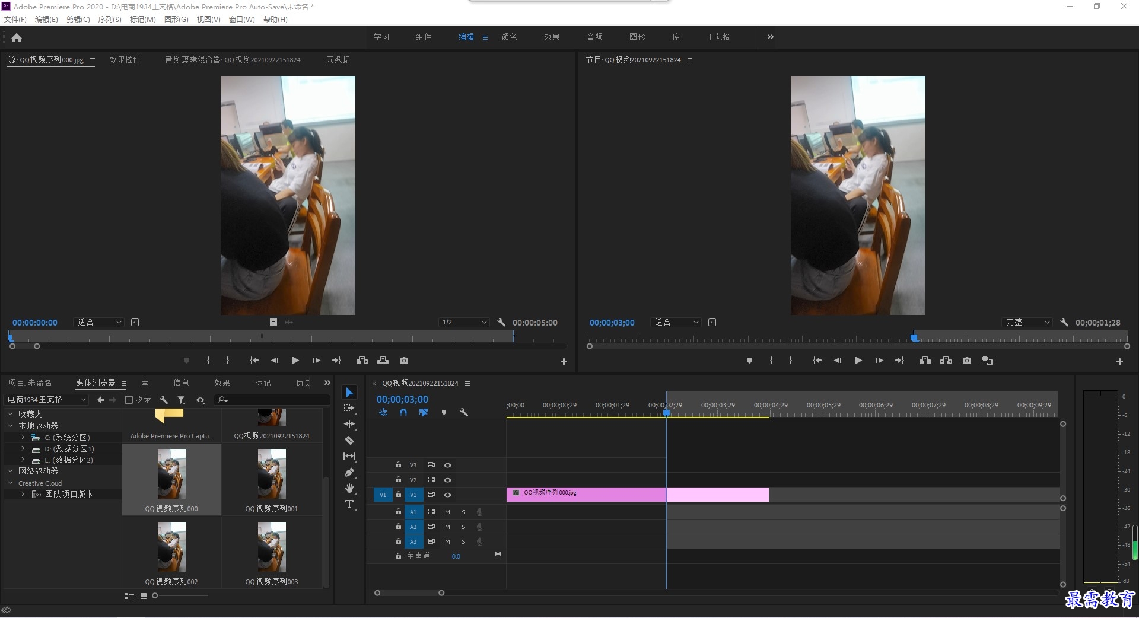The height and width of the screenshot is (618, 1139).
Task: Toggle V3 track output eye
Action: (x=448, y=466)
